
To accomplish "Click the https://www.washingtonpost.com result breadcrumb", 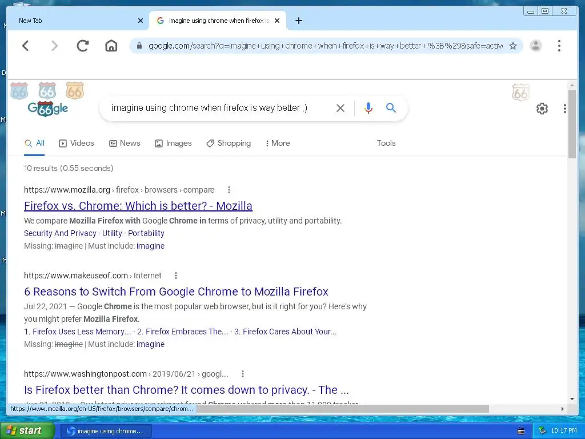I will tap(126, 374).
